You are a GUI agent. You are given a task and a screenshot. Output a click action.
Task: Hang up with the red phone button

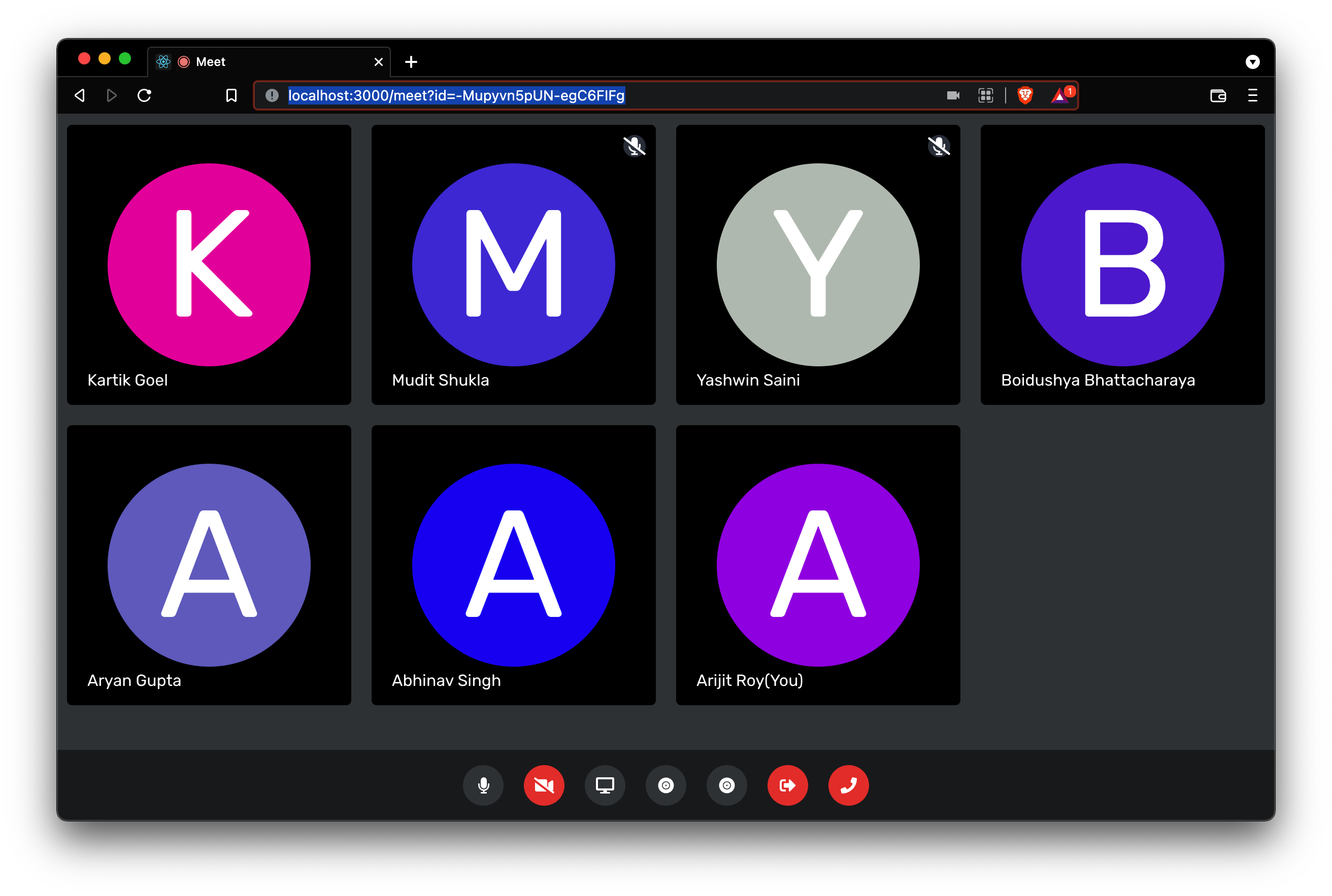848,785
